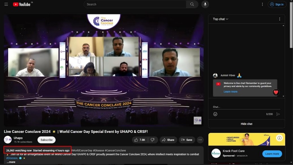The width and height of the screenshot is (293, 165).
Task: Send a heart reaction in chat
Action: click(276, 92)
